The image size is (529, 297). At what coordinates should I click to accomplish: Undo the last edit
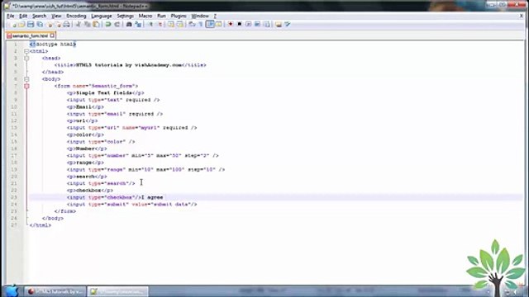pos(108,24)
